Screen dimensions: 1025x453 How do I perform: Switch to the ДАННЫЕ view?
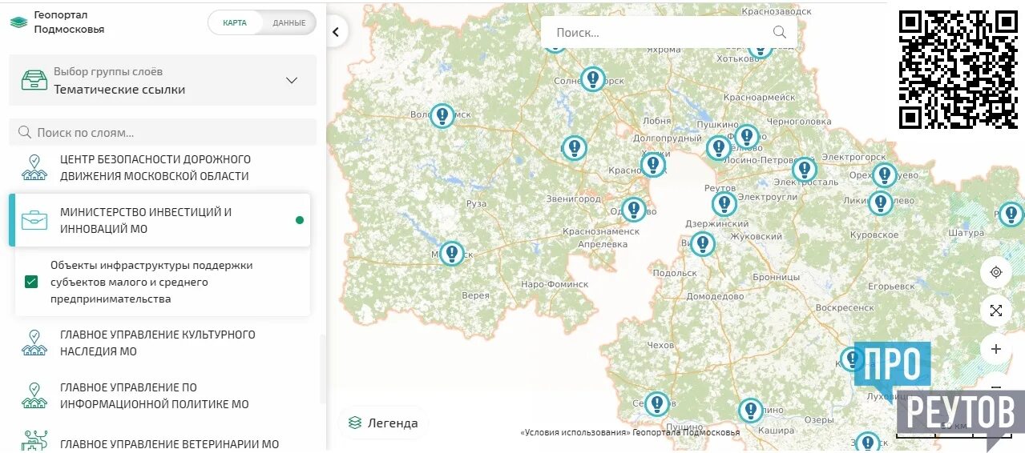(x=289, y=22)
